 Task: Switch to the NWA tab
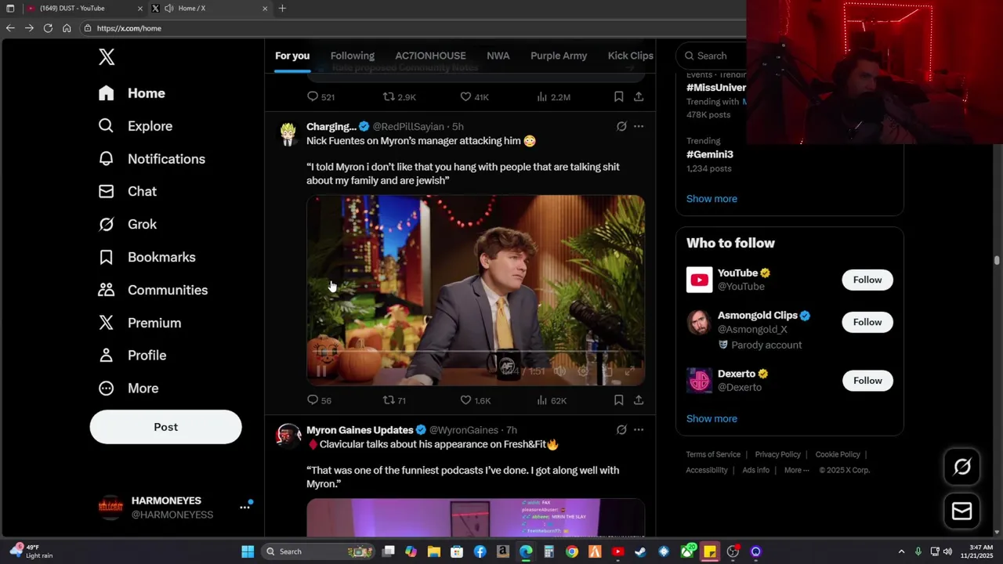coord(498,56)
